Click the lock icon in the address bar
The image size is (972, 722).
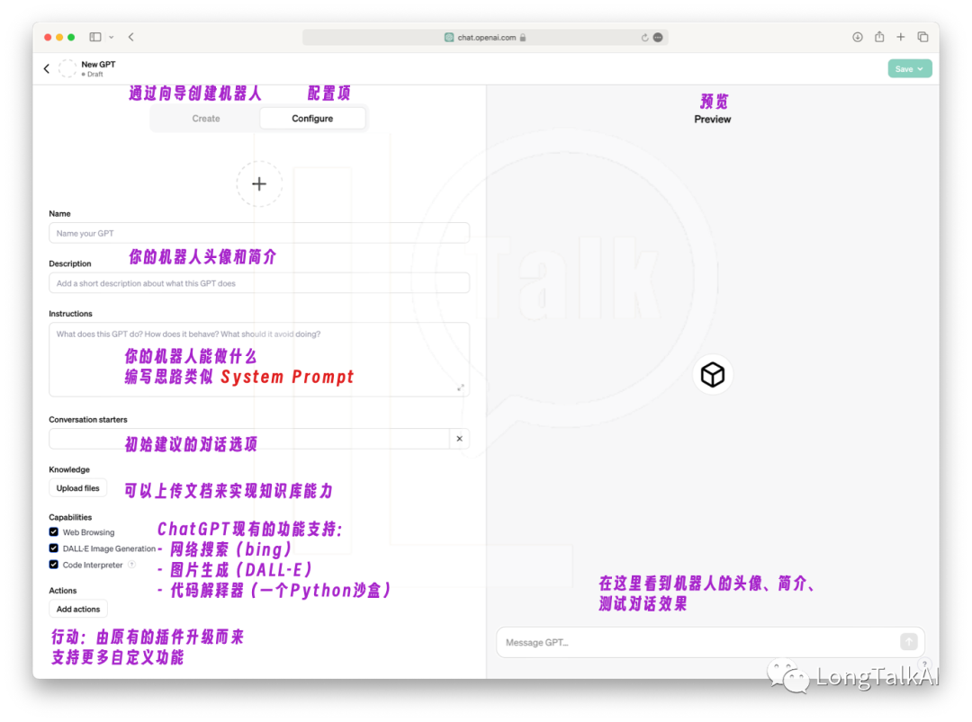click(x=523, y=37)
